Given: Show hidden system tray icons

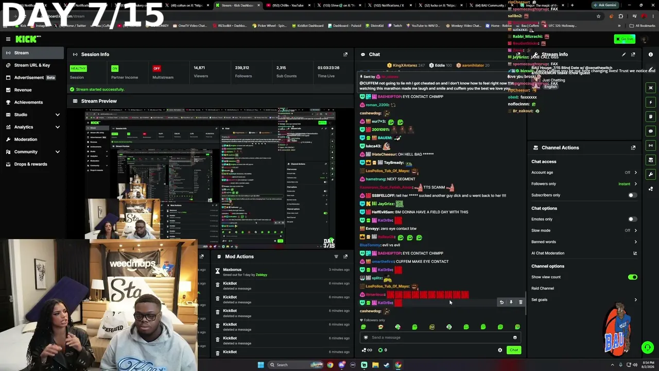Looking at the screenshot, I should coord(612,365).
